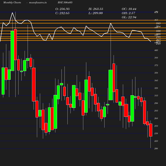Click the "OL: 22.94" reading
Viewport: 166px width, 166px height.
129,17
